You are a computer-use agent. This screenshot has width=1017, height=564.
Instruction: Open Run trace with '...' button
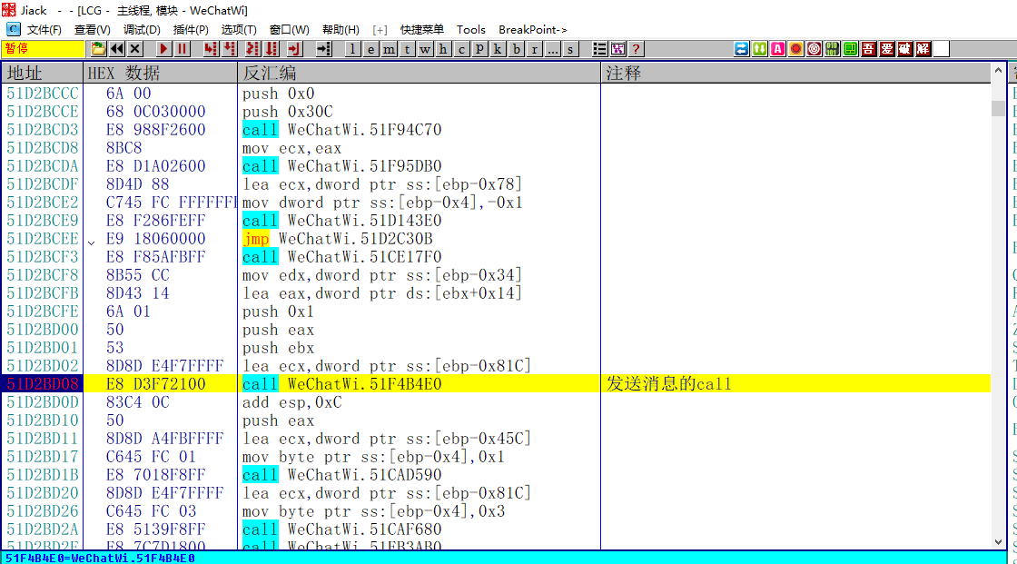(553, 49)
